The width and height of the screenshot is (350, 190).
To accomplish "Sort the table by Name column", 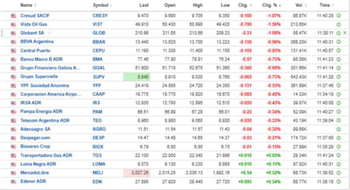I will [28, 5].
